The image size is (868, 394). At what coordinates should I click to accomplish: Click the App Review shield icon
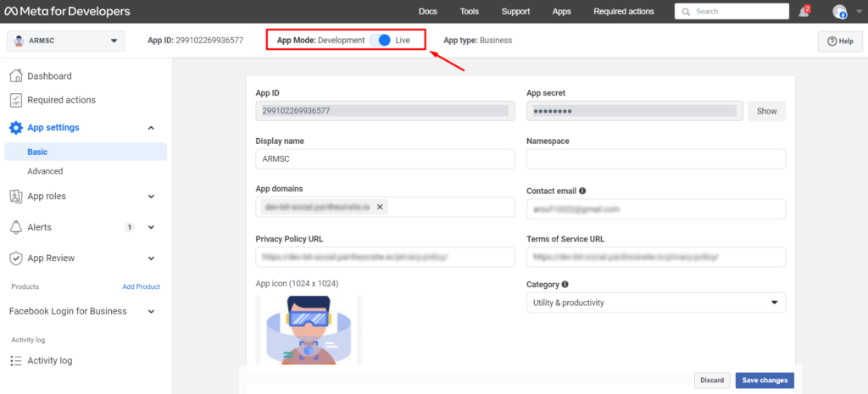tap(16, 258)
